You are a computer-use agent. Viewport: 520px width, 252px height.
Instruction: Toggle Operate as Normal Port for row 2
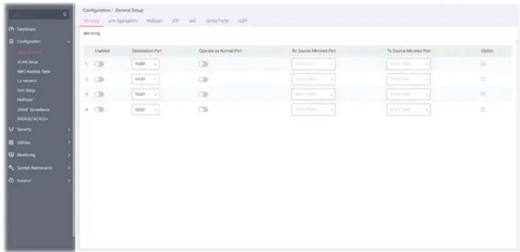(x=203, y=79)
